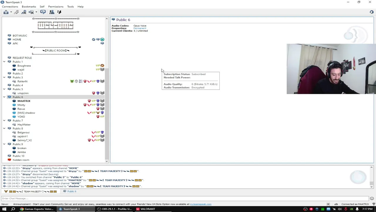Screen dimensions: 376x212
Task: Collapse the Public 1 channel
Action: pyautogui.click(x=4, y=62)
